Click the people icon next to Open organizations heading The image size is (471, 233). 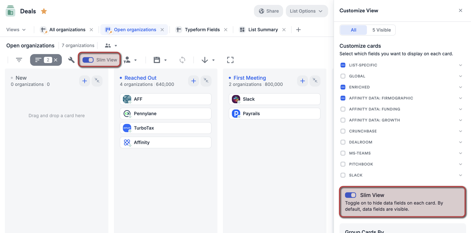tap(108, 45)
